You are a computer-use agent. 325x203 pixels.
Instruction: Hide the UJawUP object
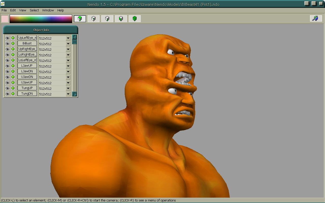click(x=7, y=83)
